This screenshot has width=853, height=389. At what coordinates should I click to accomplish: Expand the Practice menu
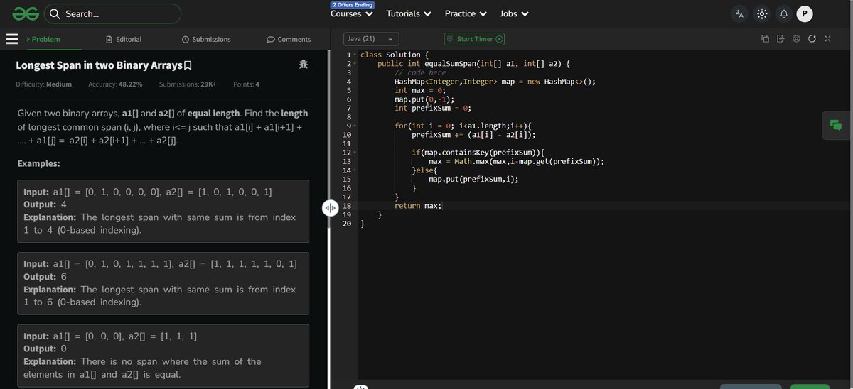466,13
